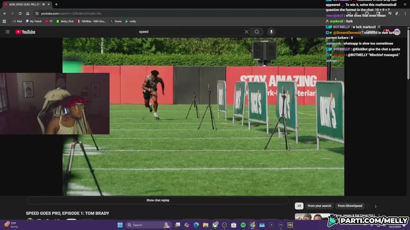Open File Explorer from taskbar
The width and height of the screenshot is (410, 230).
click(x=206, y=225)
